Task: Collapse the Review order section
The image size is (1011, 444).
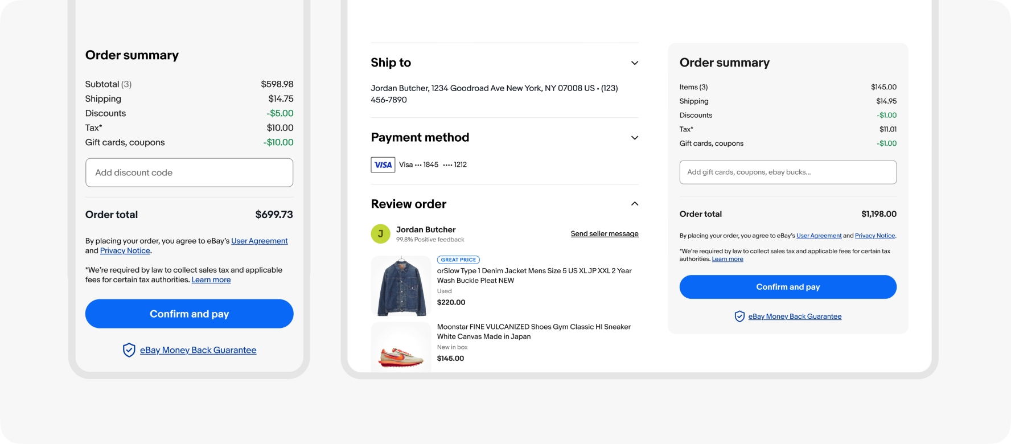Action: tap(634, 204)
